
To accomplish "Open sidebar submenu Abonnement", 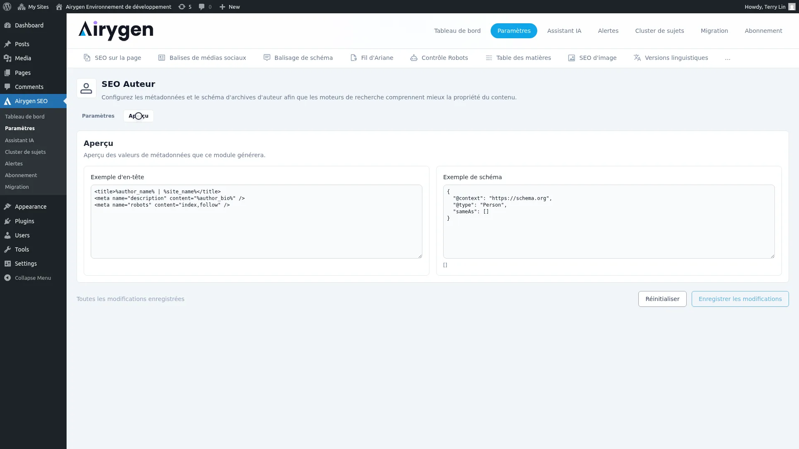I will pyautogui.click(x=21, y=175).
